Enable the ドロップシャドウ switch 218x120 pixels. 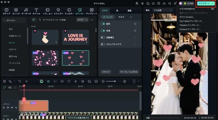pos(103,44)
